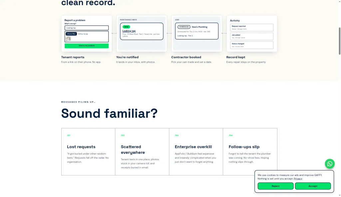341x197 pixels.
Task: Click the 'Lost requests' card heading
Action: tap(81, 147)
